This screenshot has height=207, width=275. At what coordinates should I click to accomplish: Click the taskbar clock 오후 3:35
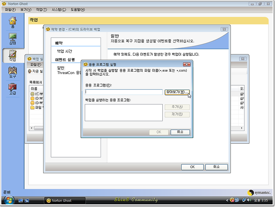(261, 201)
